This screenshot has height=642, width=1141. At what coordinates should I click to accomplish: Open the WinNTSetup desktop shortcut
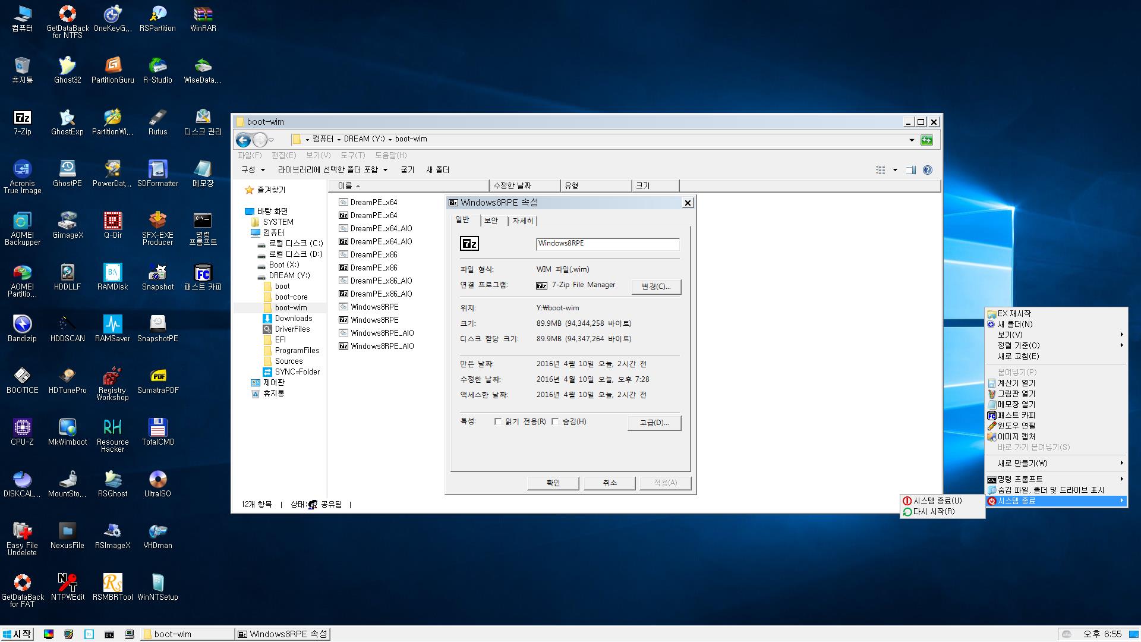[157, 587]
